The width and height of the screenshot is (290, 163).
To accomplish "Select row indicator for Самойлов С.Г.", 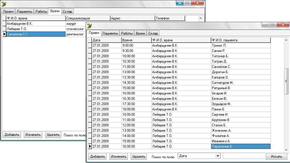I will [x=4, y=34].
